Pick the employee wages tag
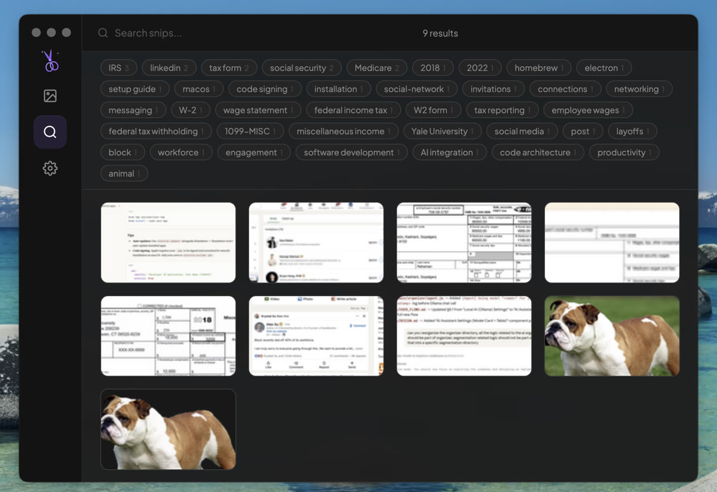Screen dimensions: 717x492 coord(588,110)
